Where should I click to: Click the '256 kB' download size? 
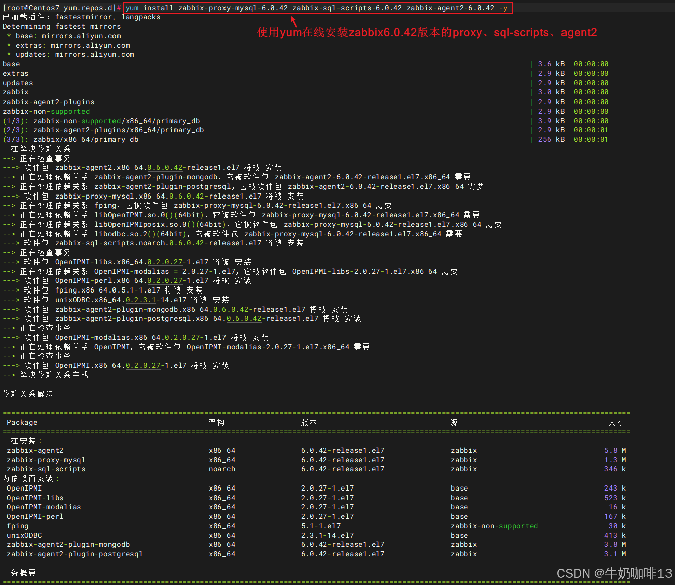pos(551,140)
